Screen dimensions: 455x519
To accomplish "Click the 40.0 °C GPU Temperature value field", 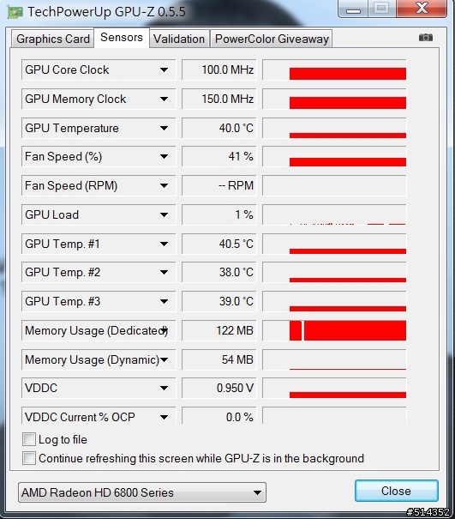I will tap(219, 128).
